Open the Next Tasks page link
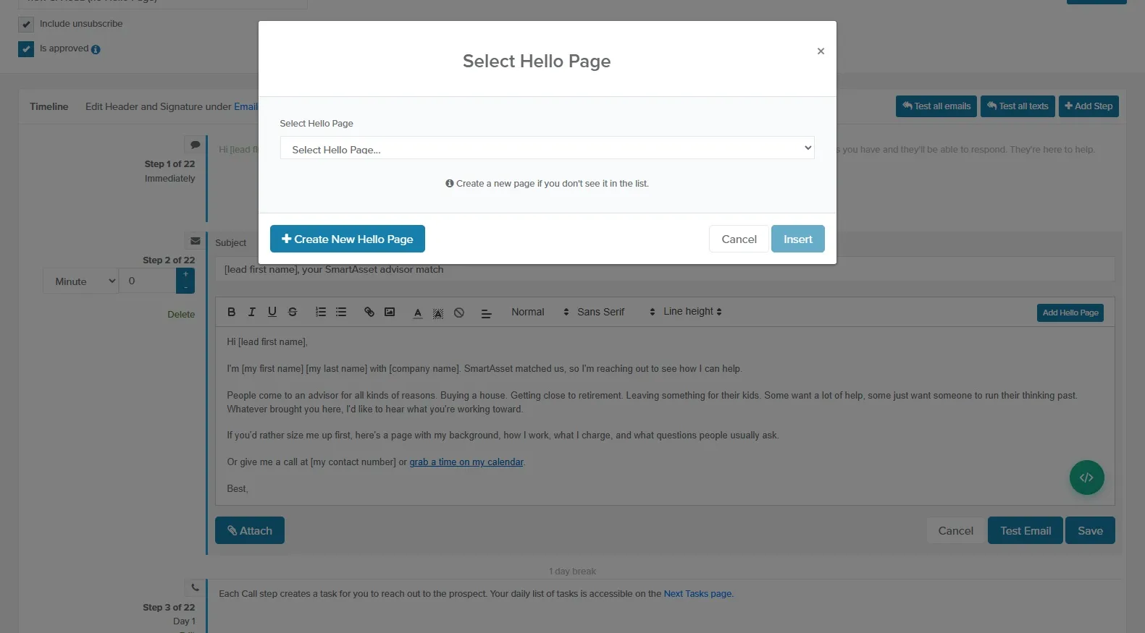 [697, 594]
